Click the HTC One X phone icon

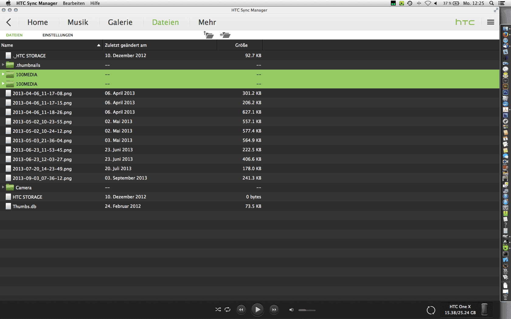pos(485,310)
